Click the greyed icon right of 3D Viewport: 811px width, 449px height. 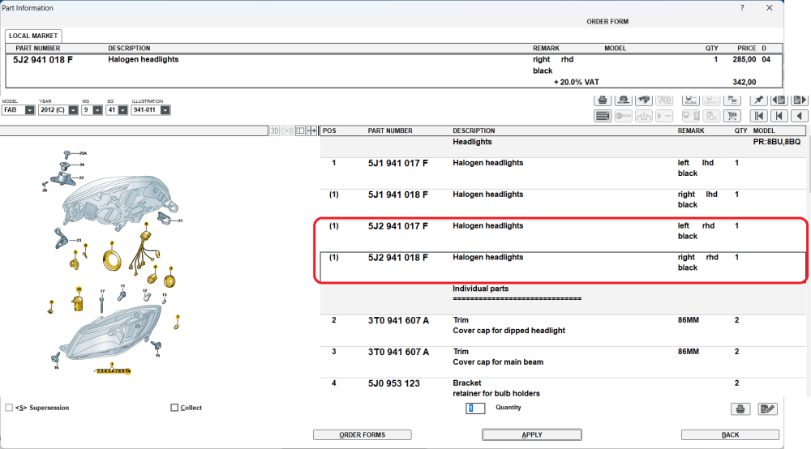click(x=288, y=131)
